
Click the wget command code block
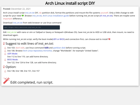(31, 27)
